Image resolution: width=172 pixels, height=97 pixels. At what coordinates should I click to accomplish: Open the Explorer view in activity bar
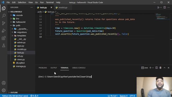tap(3, 8)
